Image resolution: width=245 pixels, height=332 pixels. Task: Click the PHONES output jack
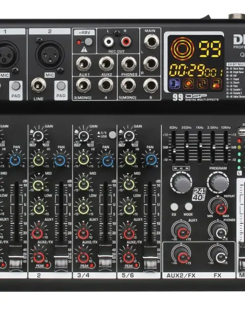[x=129, y=63]
